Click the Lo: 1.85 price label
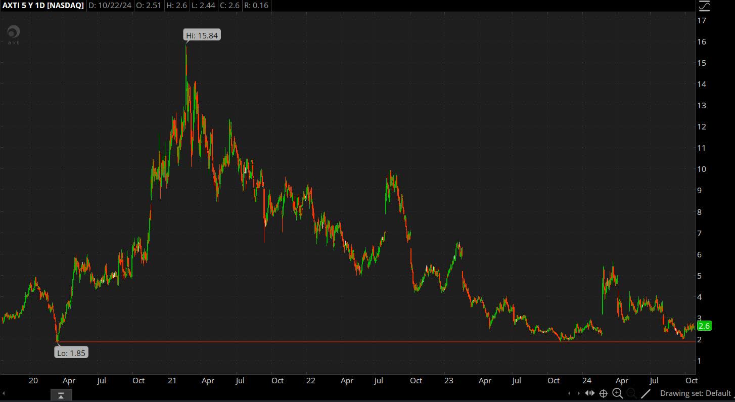The height and width of the screenshot is (402, 735). click(71, 352)
